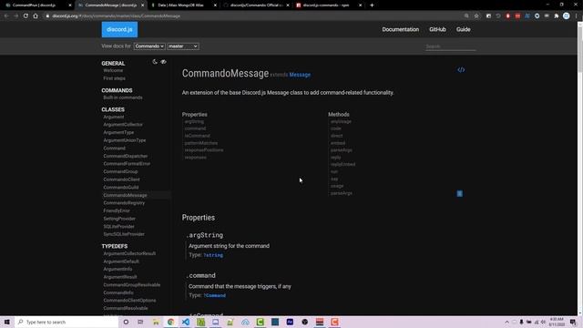Switch to the Atlas MongoDB tab
583x328 pixels.
(184, 5)
